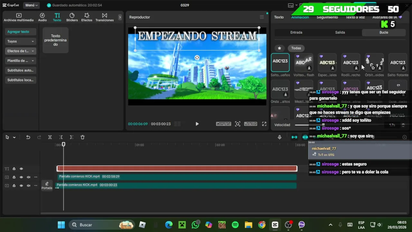Open the Transiciones panel
Screen dimensions: 412x232
click(x=105, y=17)
